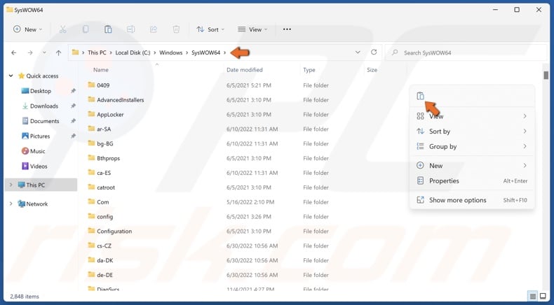Open the New dropdown in toolbar
The image size is (554, 305).
(x=27, y=29)
